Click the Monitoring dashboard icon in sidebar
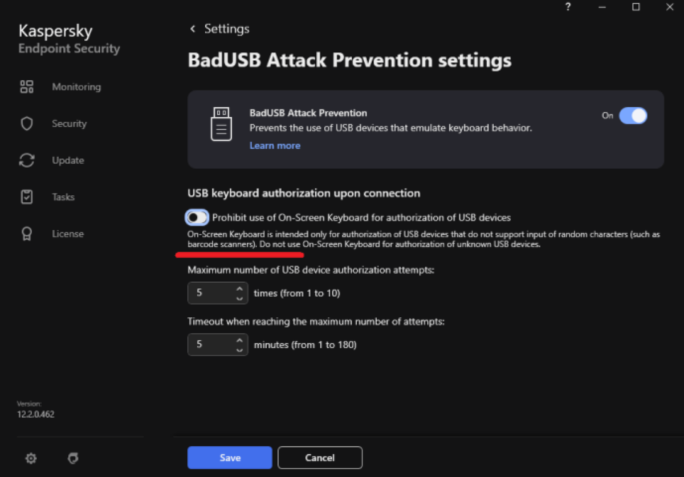The height and width of the screenshot is (477, 684). click(x=27, y=87)
